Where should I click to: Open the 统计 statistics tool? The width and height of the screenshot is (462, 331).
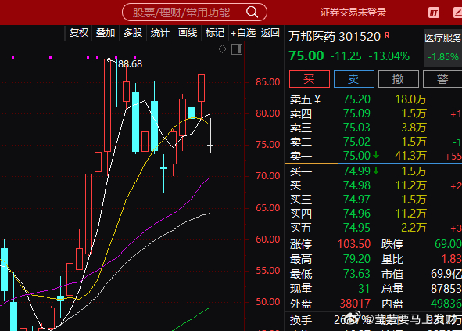point(160,32)
